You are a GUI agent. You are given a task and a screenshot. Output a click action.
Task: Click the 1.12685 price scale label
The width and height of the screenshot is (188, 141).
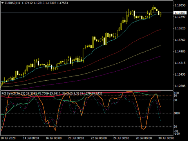coord(180,86)
